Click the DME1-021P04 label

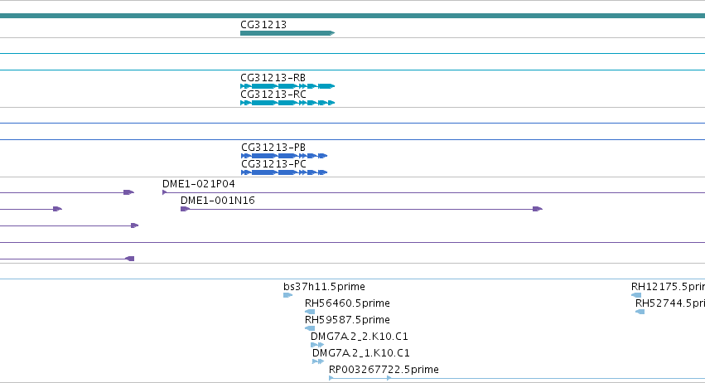click(x=198, y=183)
